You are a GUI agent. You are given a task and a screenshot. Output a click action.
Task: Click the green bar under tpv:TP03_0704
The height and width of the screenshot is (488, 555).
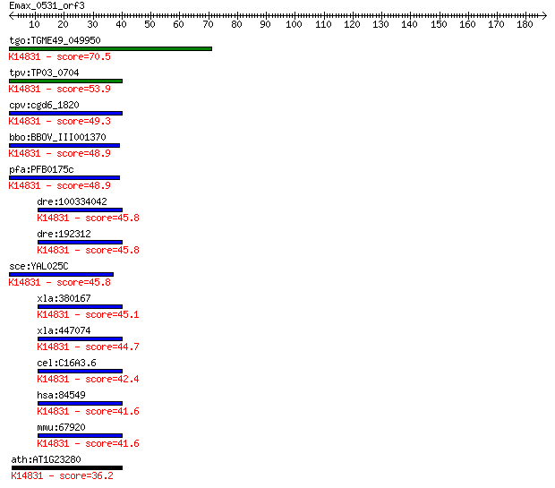tap(66, 81)
